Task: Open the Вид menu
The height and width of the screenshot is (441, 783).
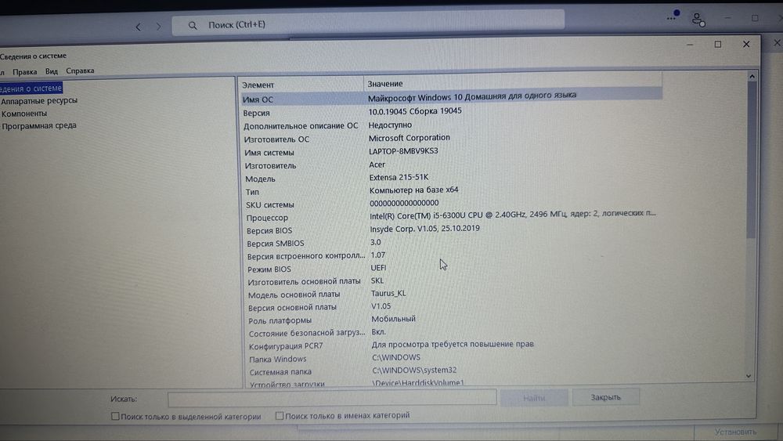Action: point(52,71)
